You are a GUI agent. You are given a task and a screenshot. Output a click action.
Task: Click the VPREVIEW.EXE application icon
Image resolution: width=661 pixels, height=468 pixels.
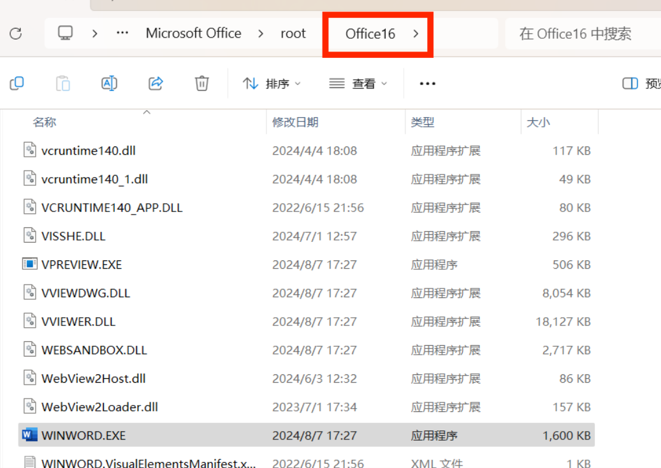click(29, 264)
